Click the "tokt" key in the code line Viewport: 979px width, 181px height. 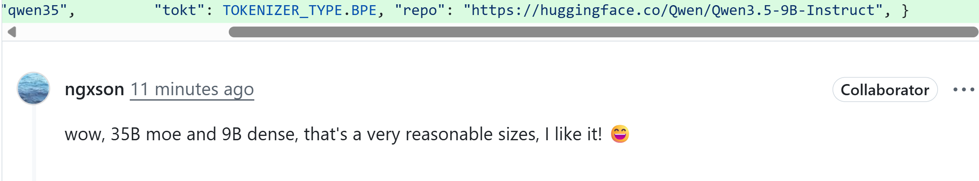tap(179, 10)
